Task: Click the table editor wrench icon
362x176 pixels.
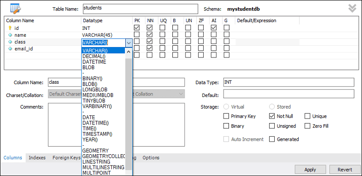Action: click(15, 8)
